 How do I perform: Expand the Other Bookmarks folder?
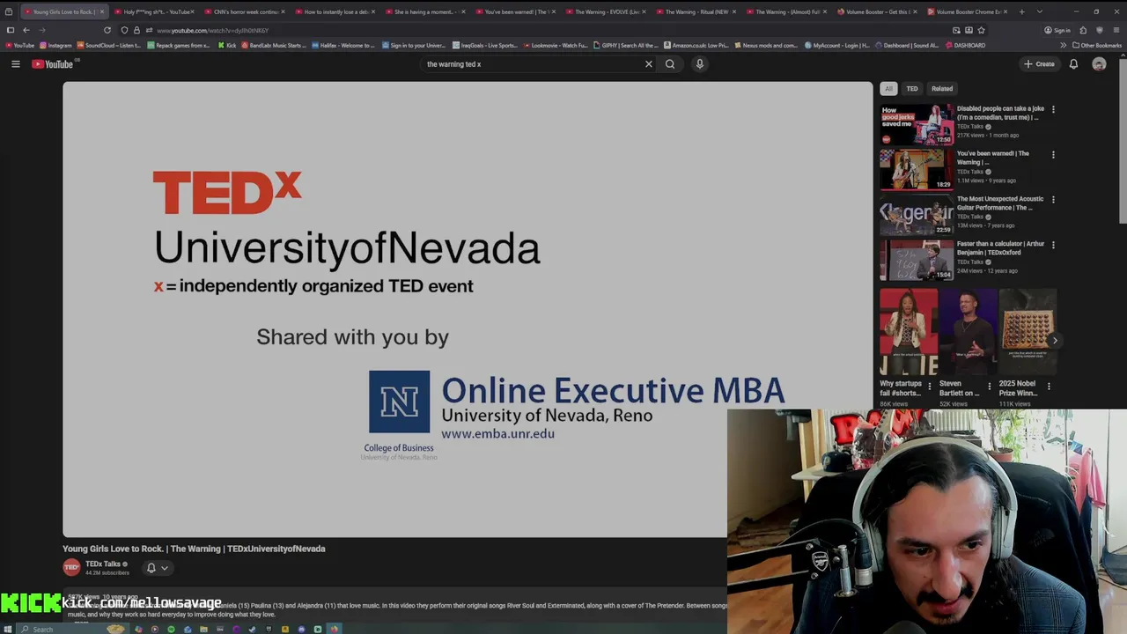point(1097,45)
